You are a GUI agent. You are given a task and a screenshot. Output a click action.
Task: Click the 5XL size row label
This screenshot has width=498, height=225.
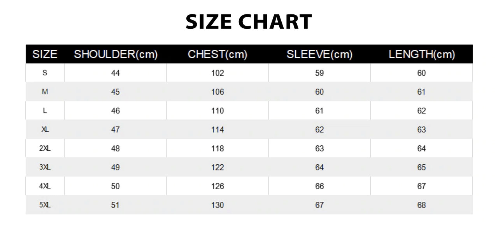click(45, 205)
